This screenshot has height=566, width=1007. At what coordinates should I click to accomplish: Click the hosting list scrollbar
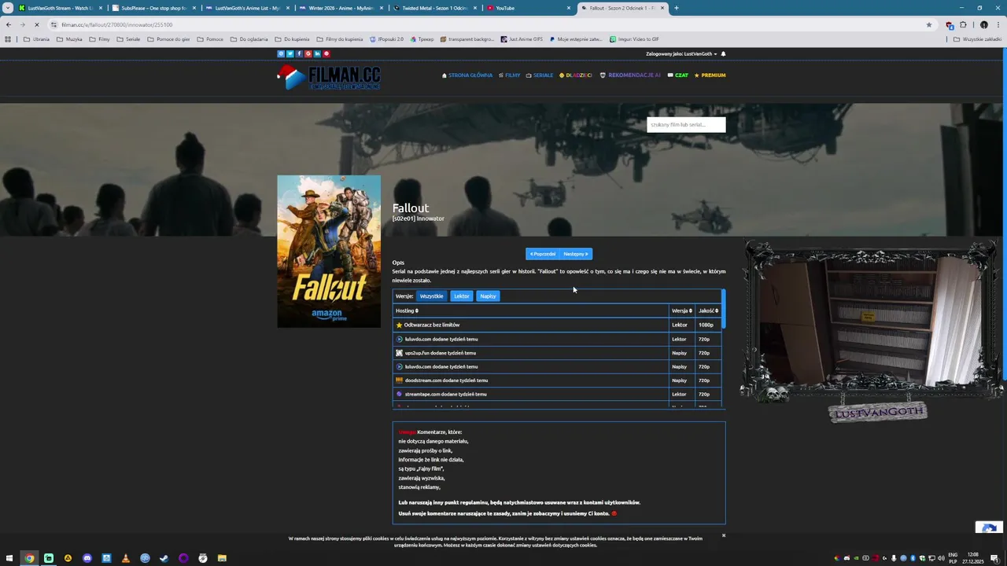[723, 309]
